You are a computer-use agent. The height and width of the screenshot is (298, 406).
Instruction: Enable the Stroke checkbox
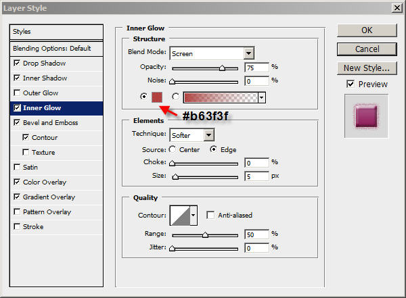pyautogui.click(x=17, y=226)
